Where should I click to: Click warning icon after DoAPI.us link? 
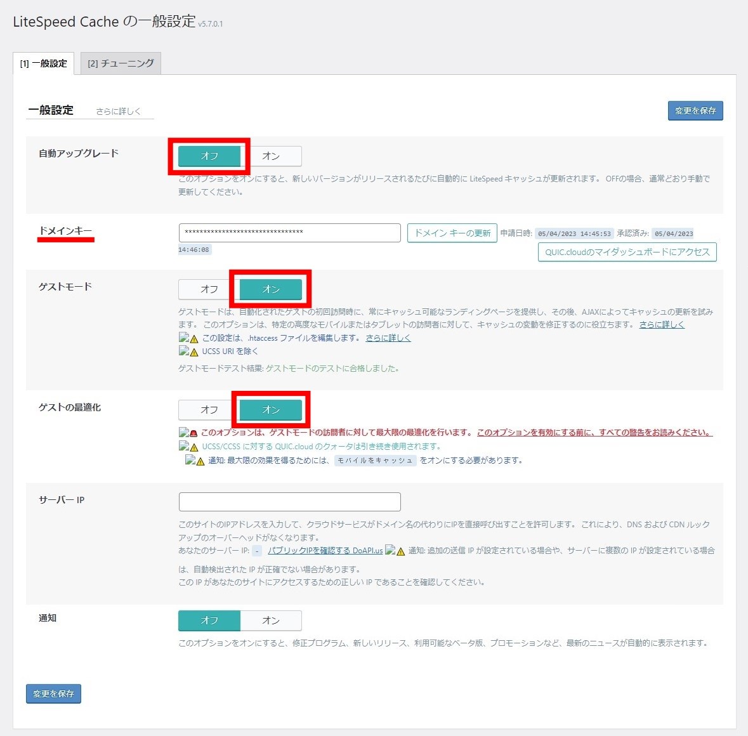point(401,551)
